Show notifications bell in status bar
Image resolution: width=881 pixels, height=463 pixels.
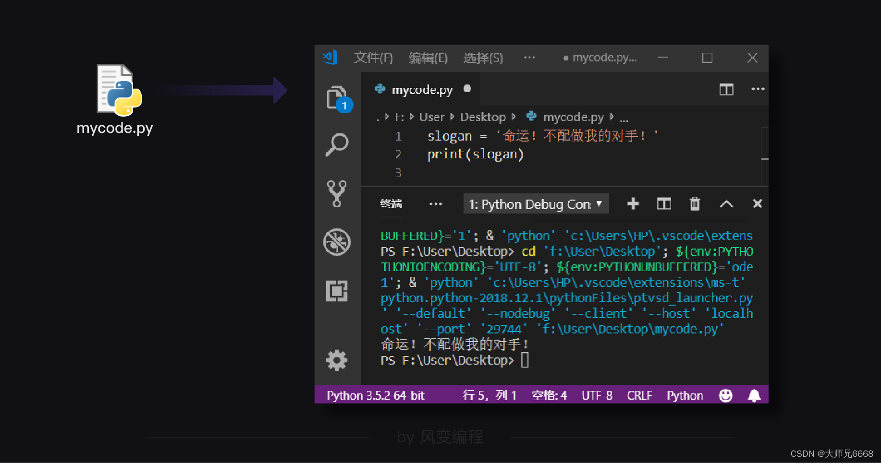[x=754, y=395]
